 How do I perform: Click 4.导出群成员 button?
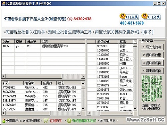pos(152,71)
